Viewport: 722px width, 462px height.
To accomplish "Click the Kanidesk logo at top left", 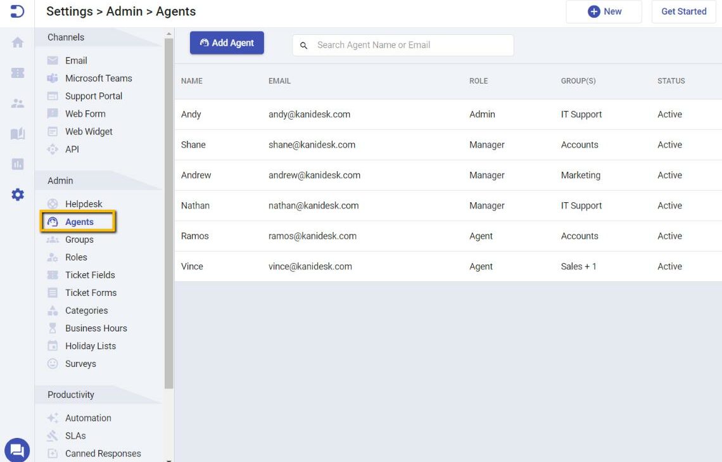I will (x=17, y=11).
